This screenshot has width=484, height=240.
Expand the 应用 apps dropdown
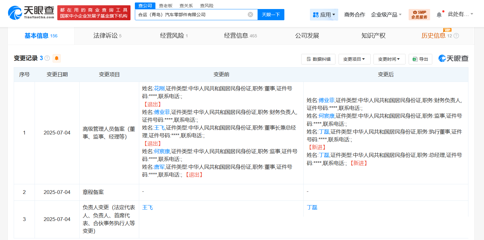click(x=324, y=15)
